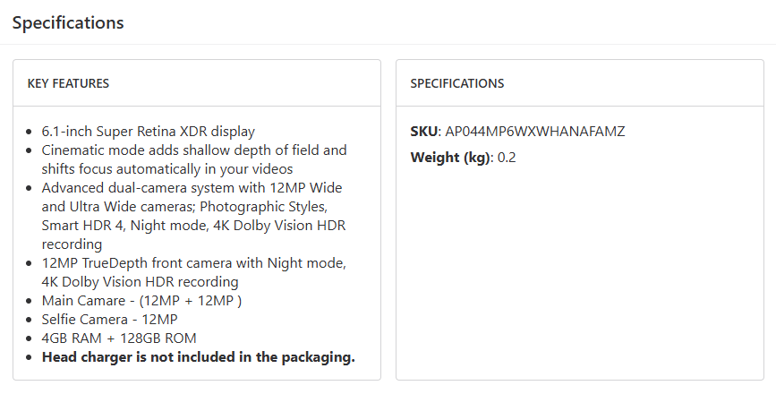Click the 6.1-inch Super Retina XDR display item

149,132
